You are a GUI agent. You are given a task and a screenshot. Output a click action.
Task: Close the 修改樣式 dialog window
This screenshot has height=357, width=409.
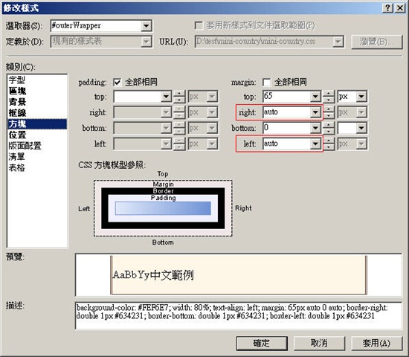pyautogui.click(x=400, y=8)
